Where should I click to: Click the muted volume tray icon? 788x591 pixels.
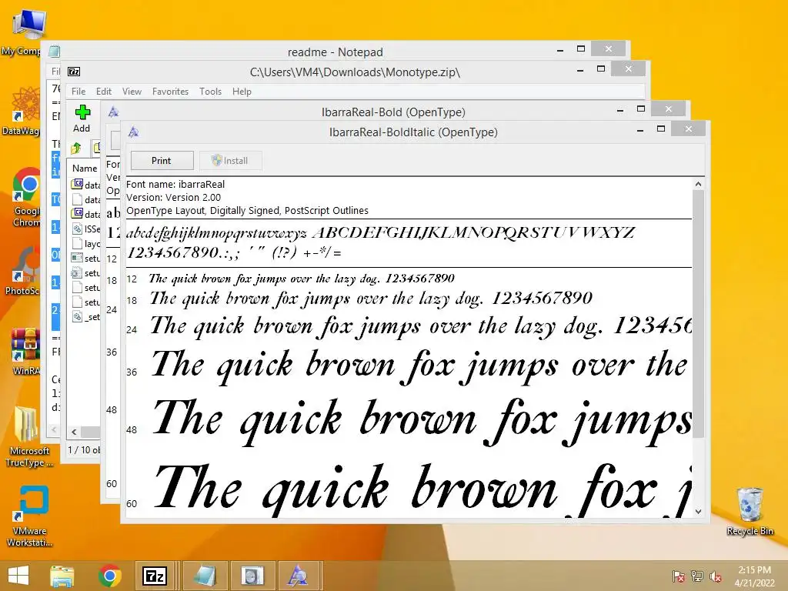pos(715,576)
